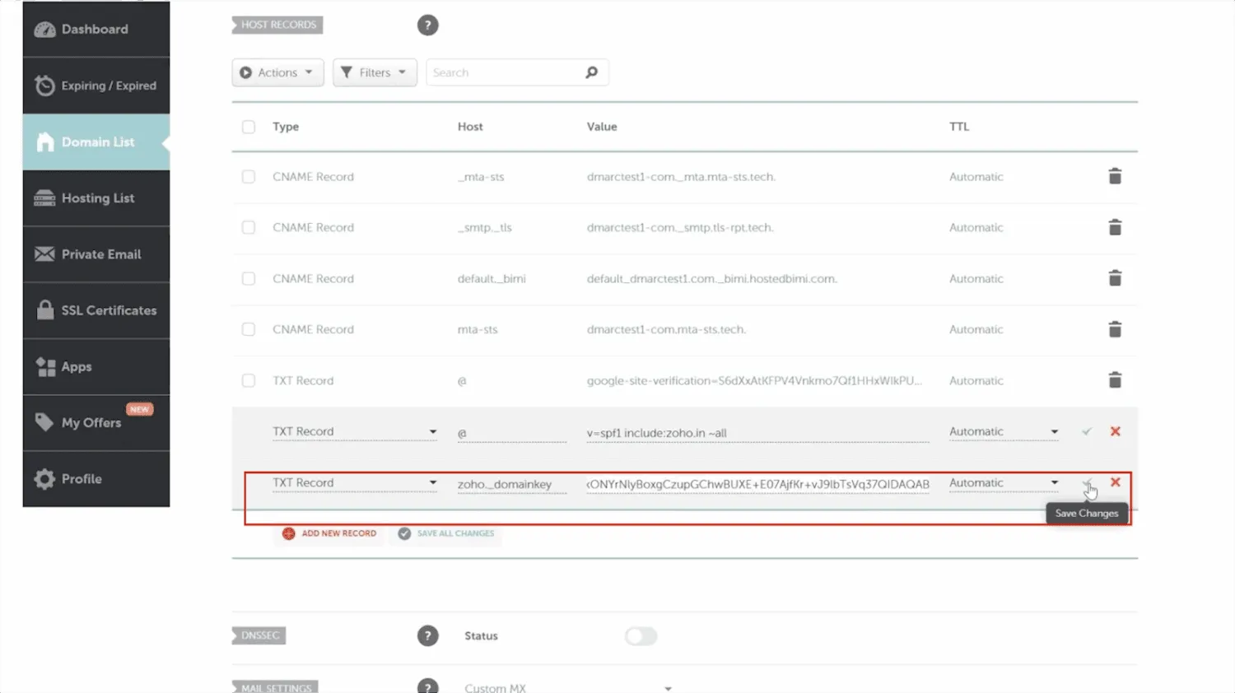The image size is (1235, 693).
Task: Open TTL dropdown for SPF record
Action: [x=1004, y=432]
